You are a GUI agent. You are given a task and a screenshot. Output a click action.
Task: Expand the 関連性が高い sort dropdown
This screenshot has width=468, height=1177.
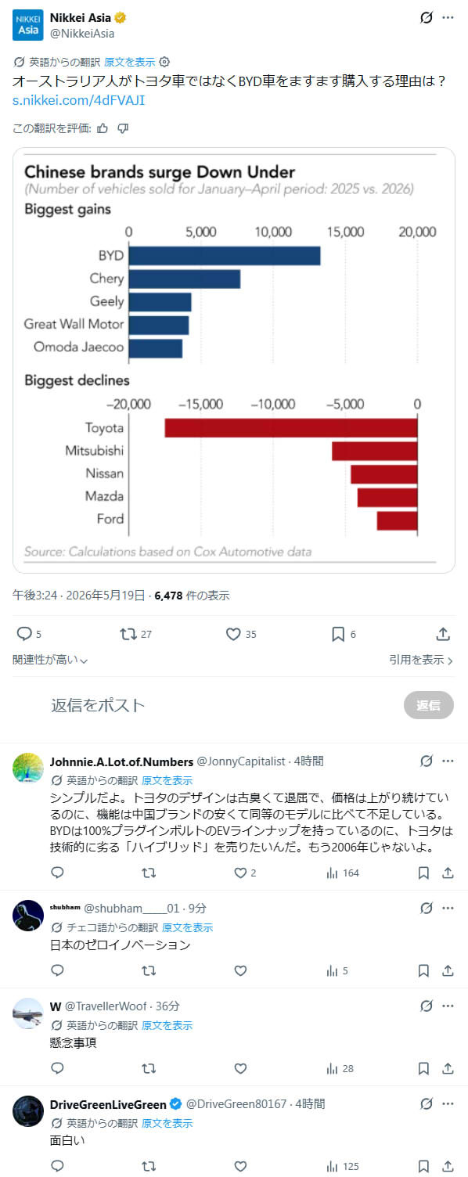point(50,660)
